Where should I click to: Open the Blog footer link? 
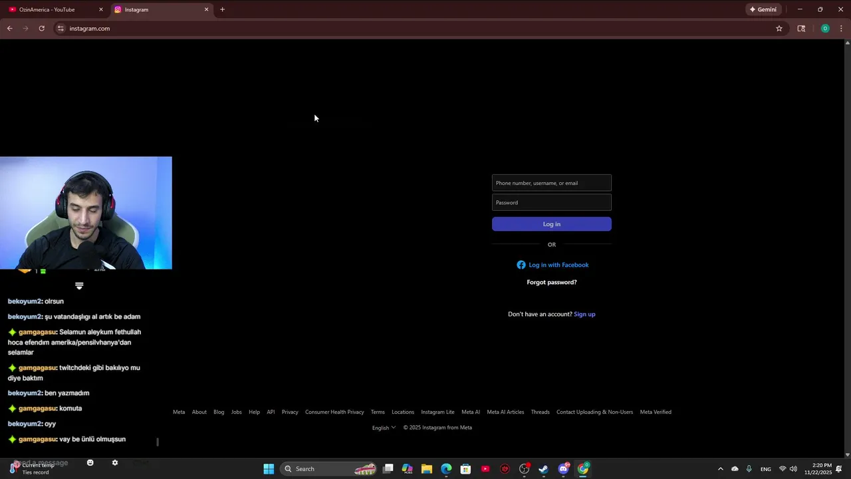tap(219, 412)
